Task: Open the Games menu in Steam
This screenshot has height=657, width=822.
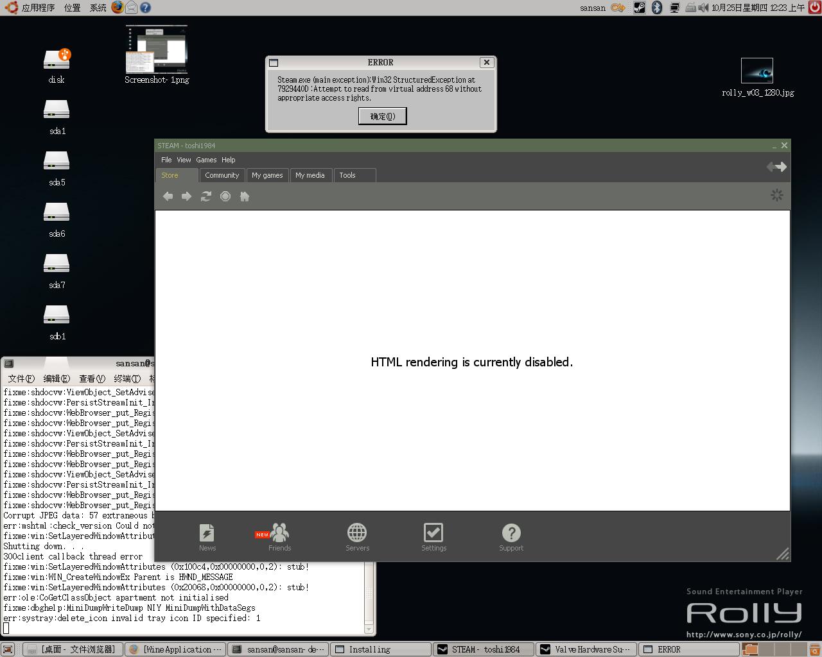Action: 206,160
